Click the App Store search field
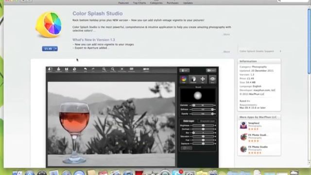Viewport: 311px width, 175px height. [x=293, y=1]
